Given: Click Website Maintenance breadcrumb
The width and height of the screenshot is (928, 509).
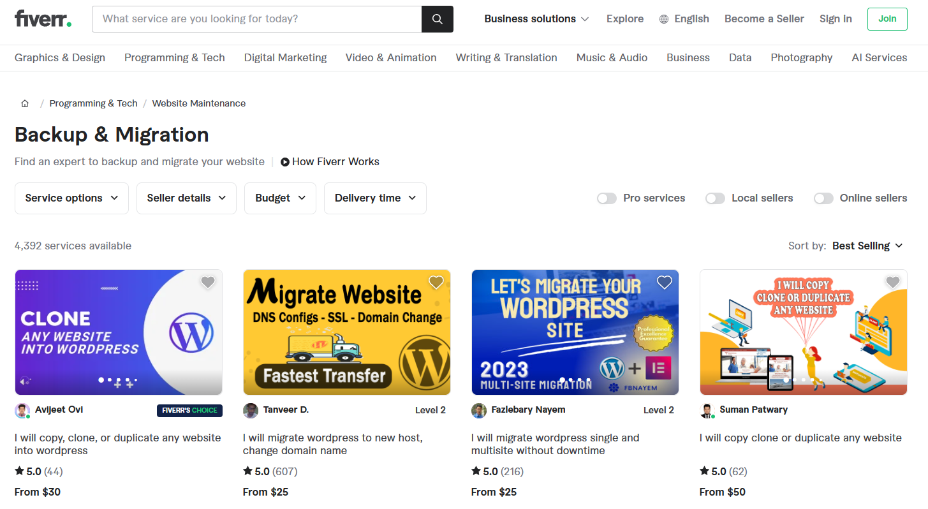Looking at the screenshot, I should [199, 103].
